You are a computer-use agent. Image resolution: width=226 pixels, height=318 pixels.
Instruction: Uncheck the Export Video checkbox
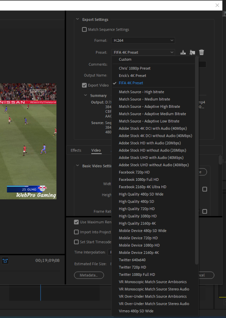(x=84, y=85)
